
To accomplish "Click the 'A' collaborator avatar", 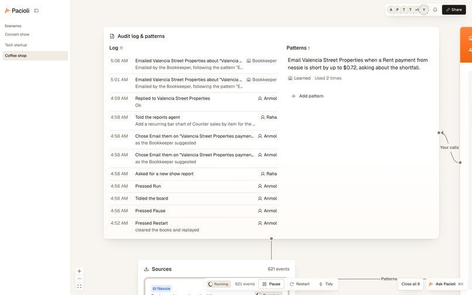I will point(391,9).
